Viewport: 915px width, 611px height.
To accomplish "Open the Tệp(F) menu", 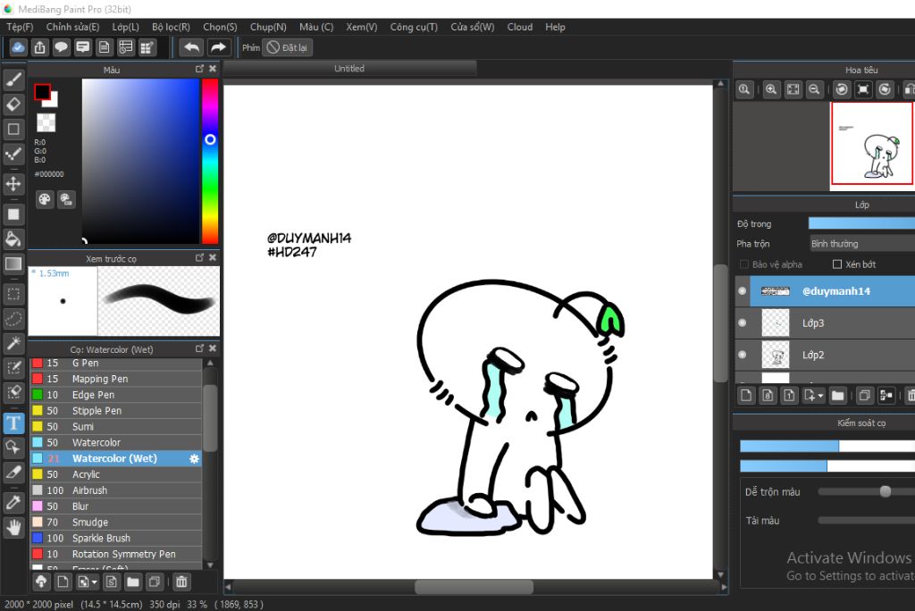I will tap(20, 27).
